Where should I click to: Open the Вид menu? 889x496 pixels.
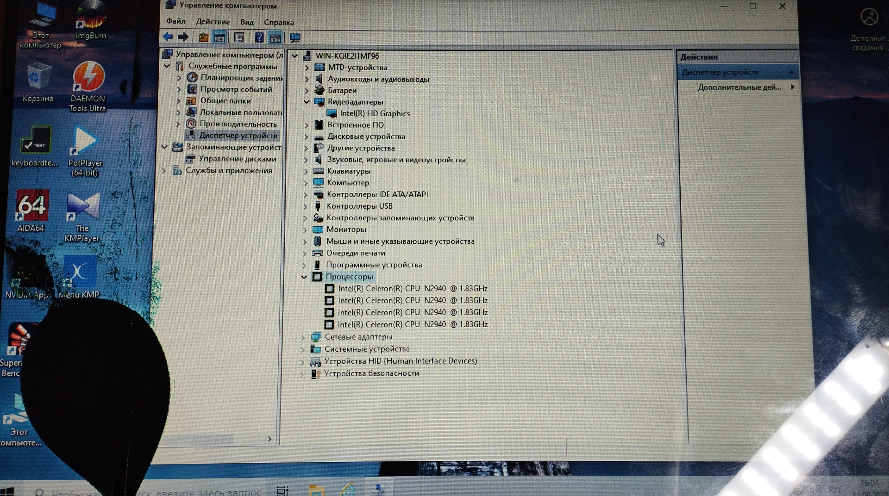(x=246, y=22)
